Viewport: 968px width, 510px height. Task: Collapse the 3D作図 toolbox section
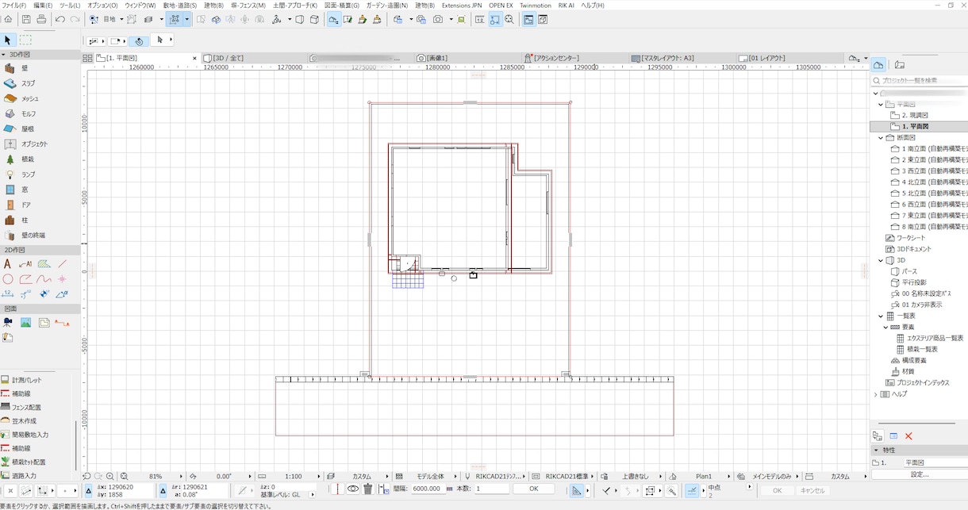4,55
